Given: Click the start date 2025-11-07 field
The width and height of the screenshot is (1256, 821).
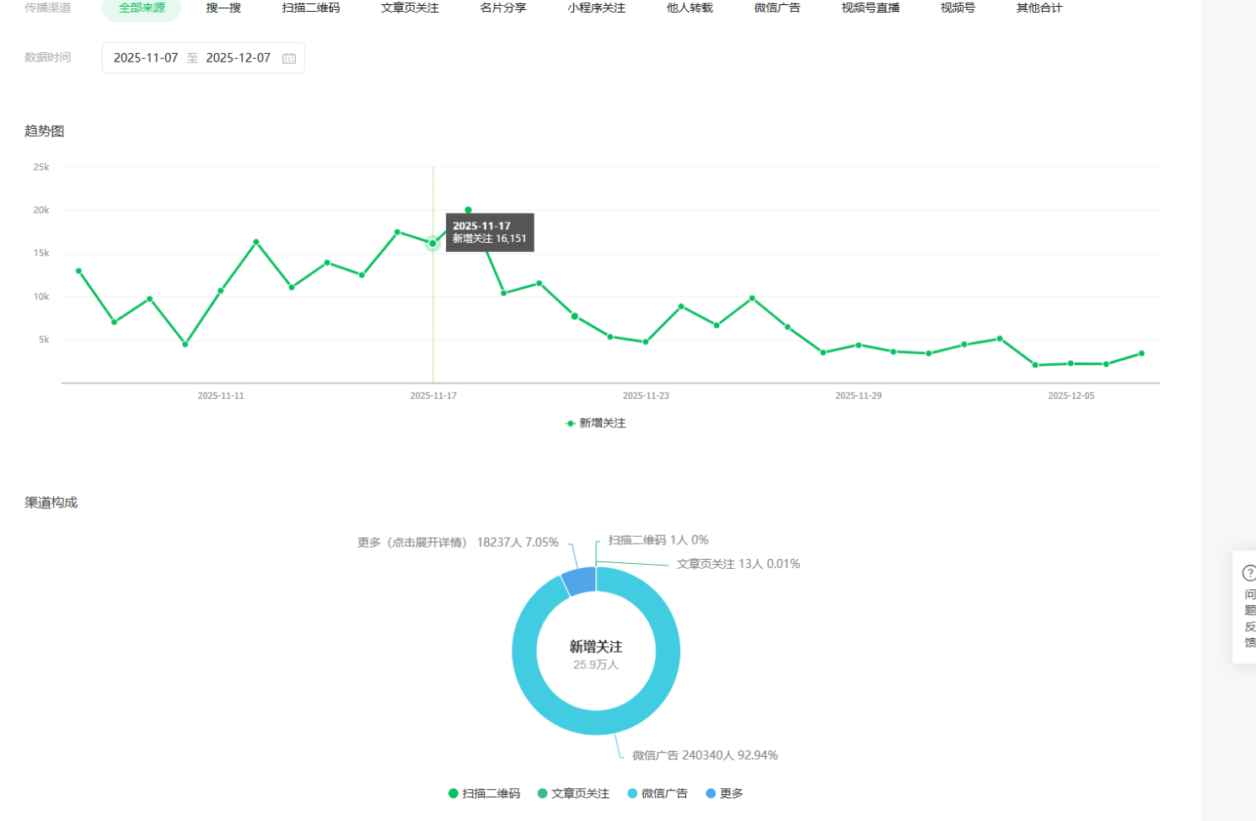Looking at the screenshot, I should click(146, 58).
